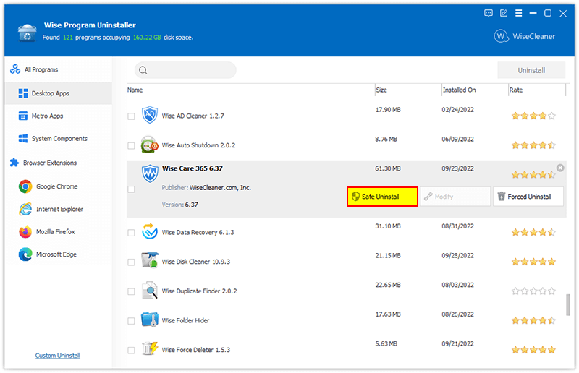This screenshot has width=579, height=373.
Task: Rate Wise Duplicate Finder using empty stars
Action: (533, 291)
